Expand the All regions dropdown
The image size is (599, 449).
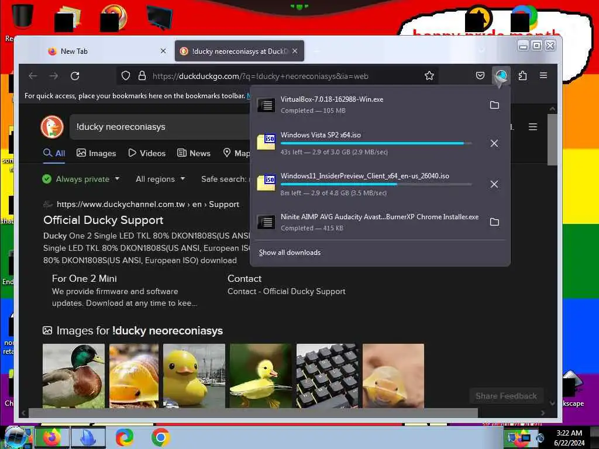click(x=160, y=179)
